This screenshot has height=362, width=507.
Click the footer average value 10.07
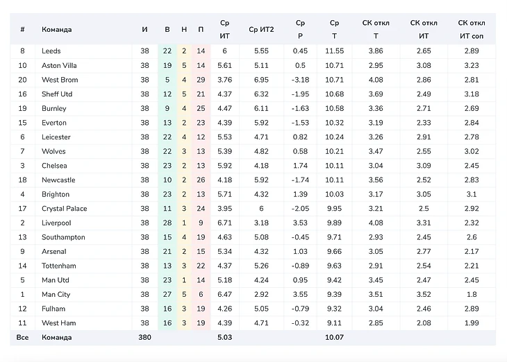coord(335,338)
